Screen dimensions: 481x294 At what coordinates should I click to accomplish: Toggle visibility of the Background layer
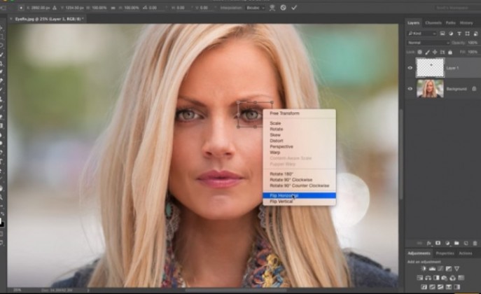[x=410, y=89]
